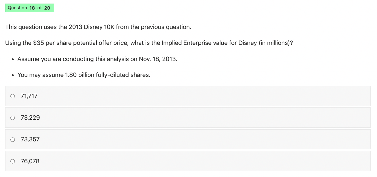This screenshot has height=177, width=377.
Task: Select the 76,078 answer radio button
Action: (x=13, y=161)
